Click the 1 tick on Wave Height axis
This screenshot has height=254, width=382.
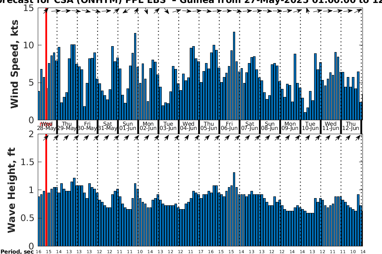(31, 190)
